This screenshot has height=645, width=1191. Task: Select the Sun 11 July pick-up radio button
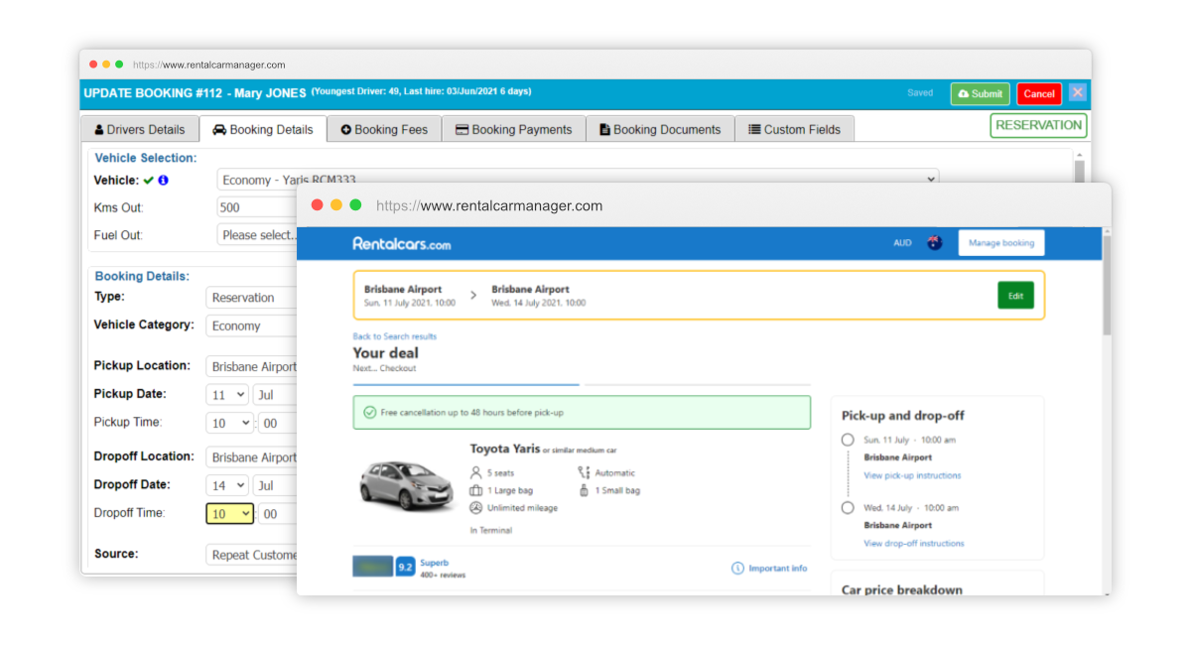pyautogui.click(x=847, y=440)
